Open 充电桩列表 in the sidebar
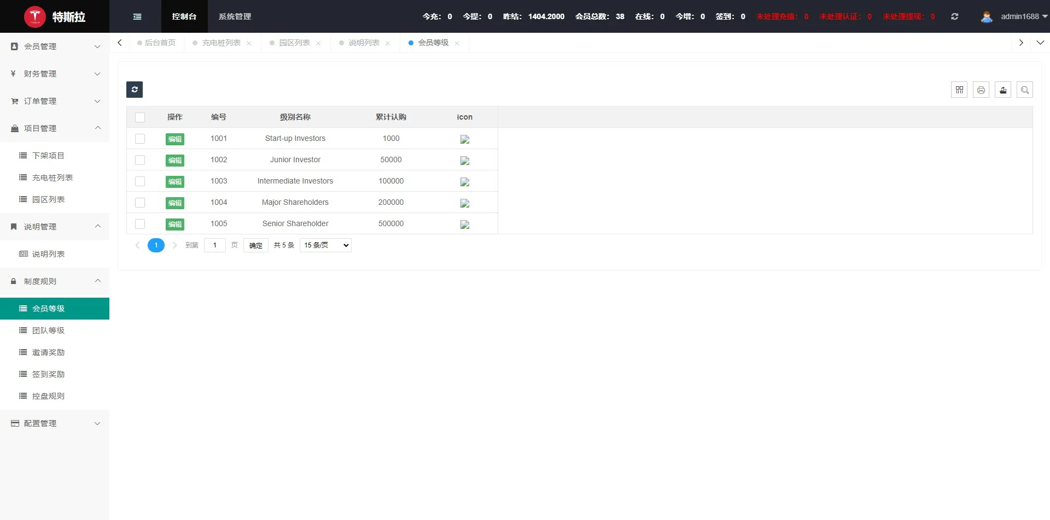Screen dimensions: 1050x520 tap(55, 178)
